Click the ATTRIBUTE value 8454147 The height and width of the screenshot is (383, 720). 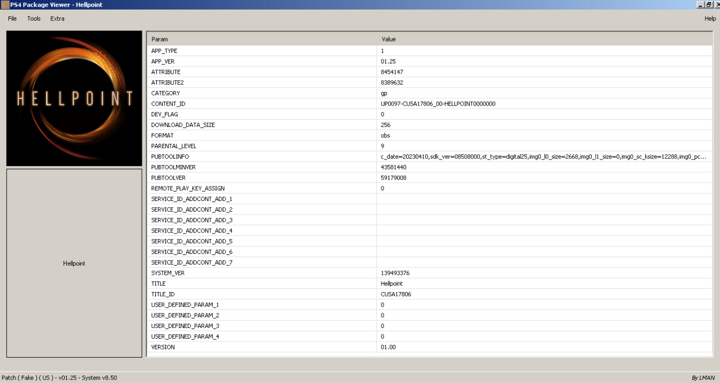coord(391,72)
